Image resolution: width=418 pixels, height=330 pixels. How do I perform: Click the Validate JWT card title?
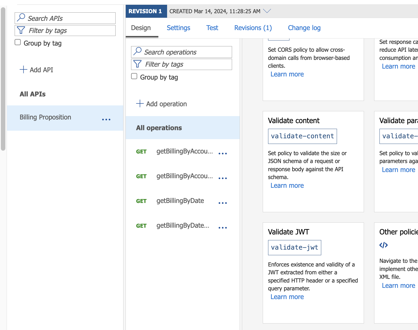coord(288,232)
